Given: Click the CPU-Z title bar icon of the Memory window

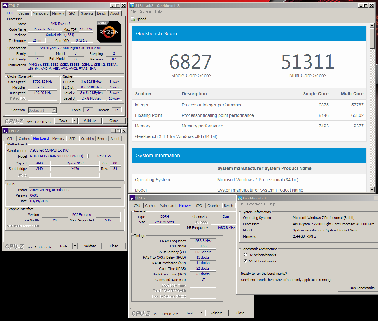Looking at the screenshot, I should 132,198.
